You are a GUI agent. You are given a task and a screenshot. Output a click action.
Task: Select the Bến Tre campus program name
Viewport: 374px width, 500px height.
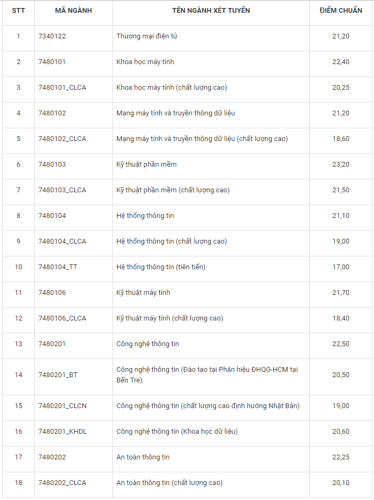coord(207,375)
